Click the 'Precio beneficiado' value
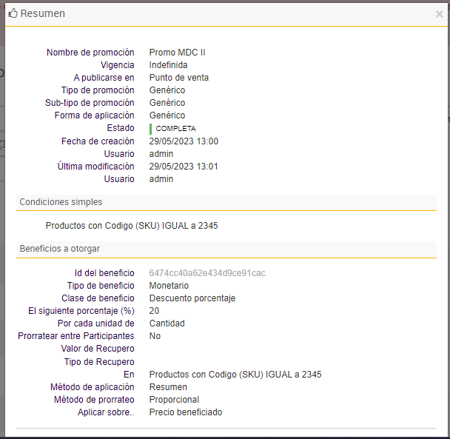 pos(186,412)
